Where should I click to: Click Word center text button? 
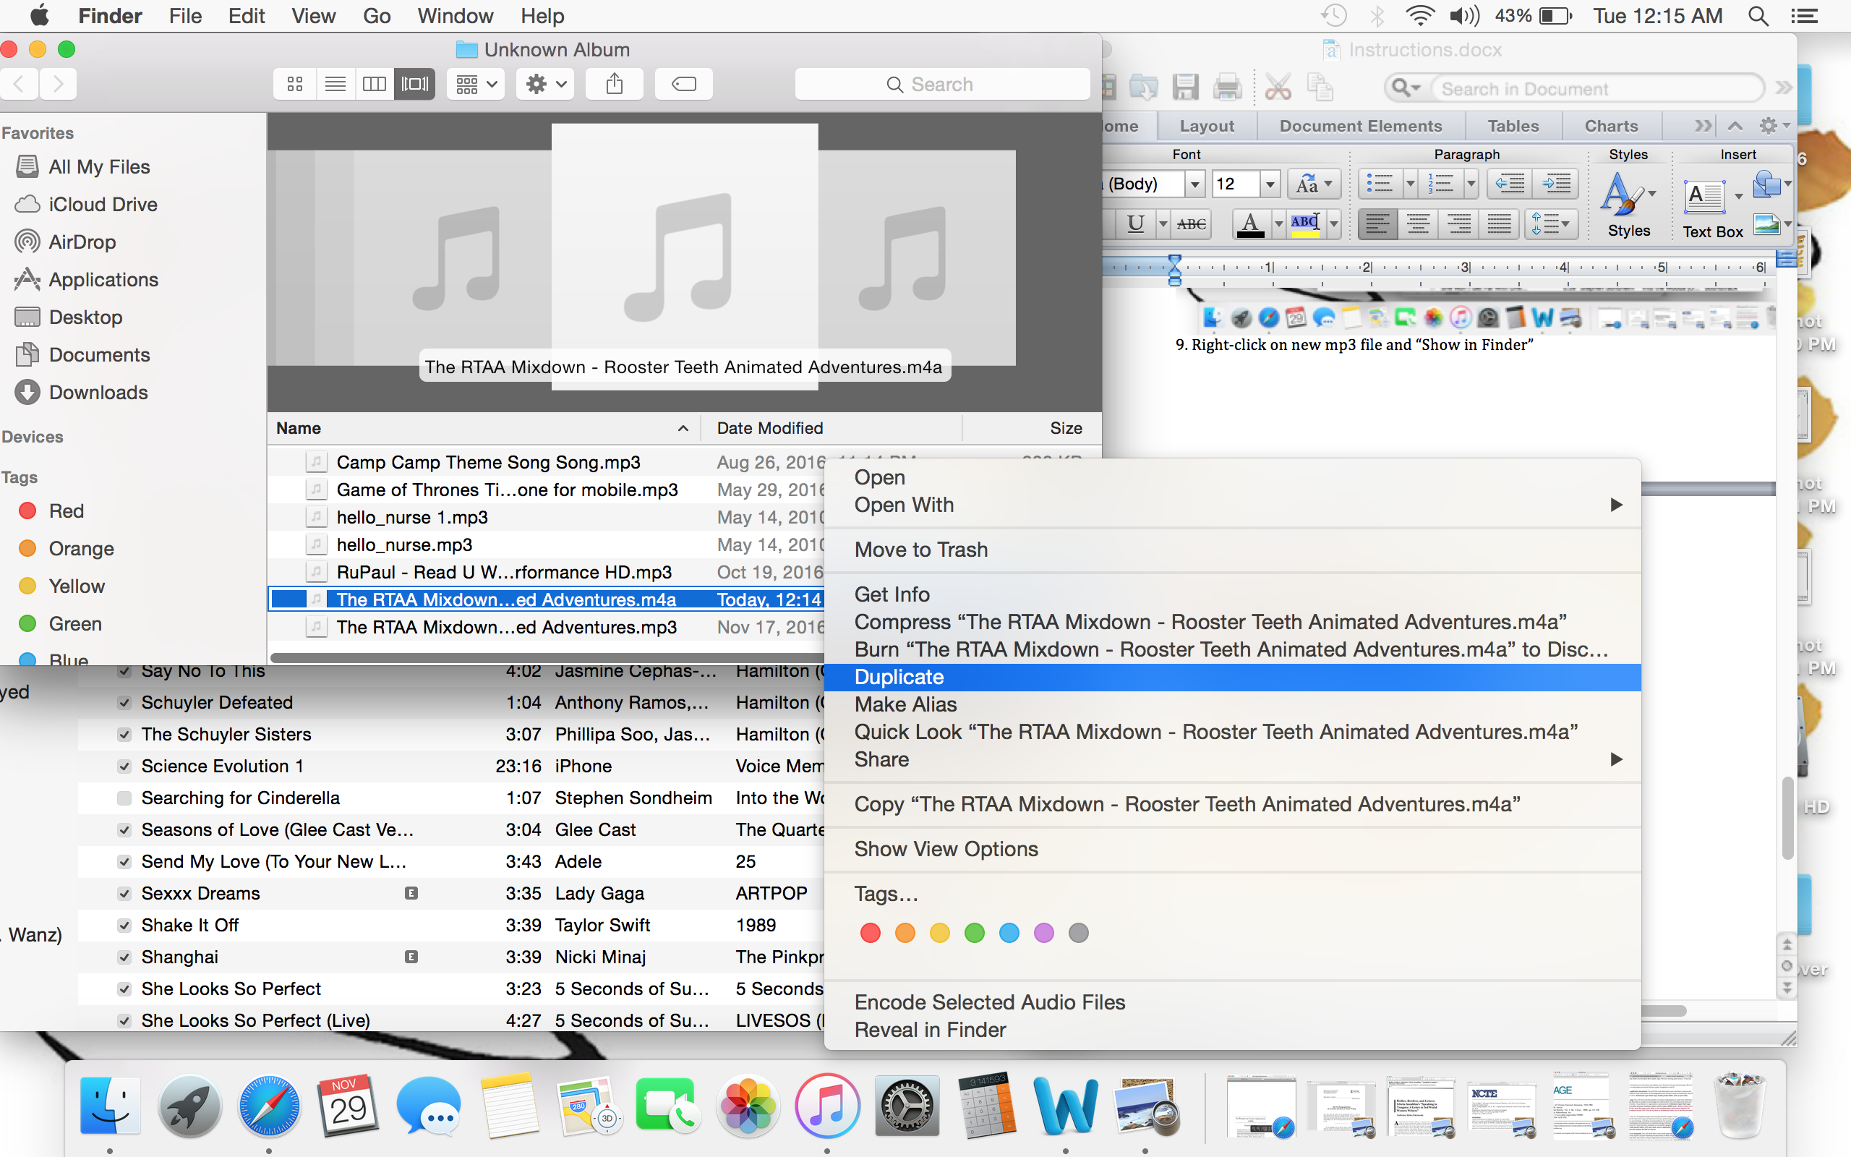pyautogui.click(x=1418, y=223)
